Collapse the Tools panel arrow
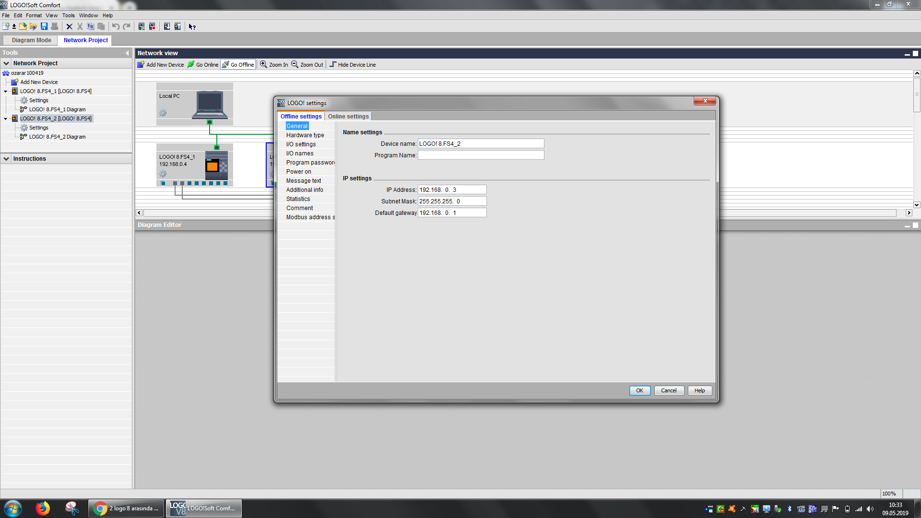This screenshot has height=518, width=921. pos(127,53)
